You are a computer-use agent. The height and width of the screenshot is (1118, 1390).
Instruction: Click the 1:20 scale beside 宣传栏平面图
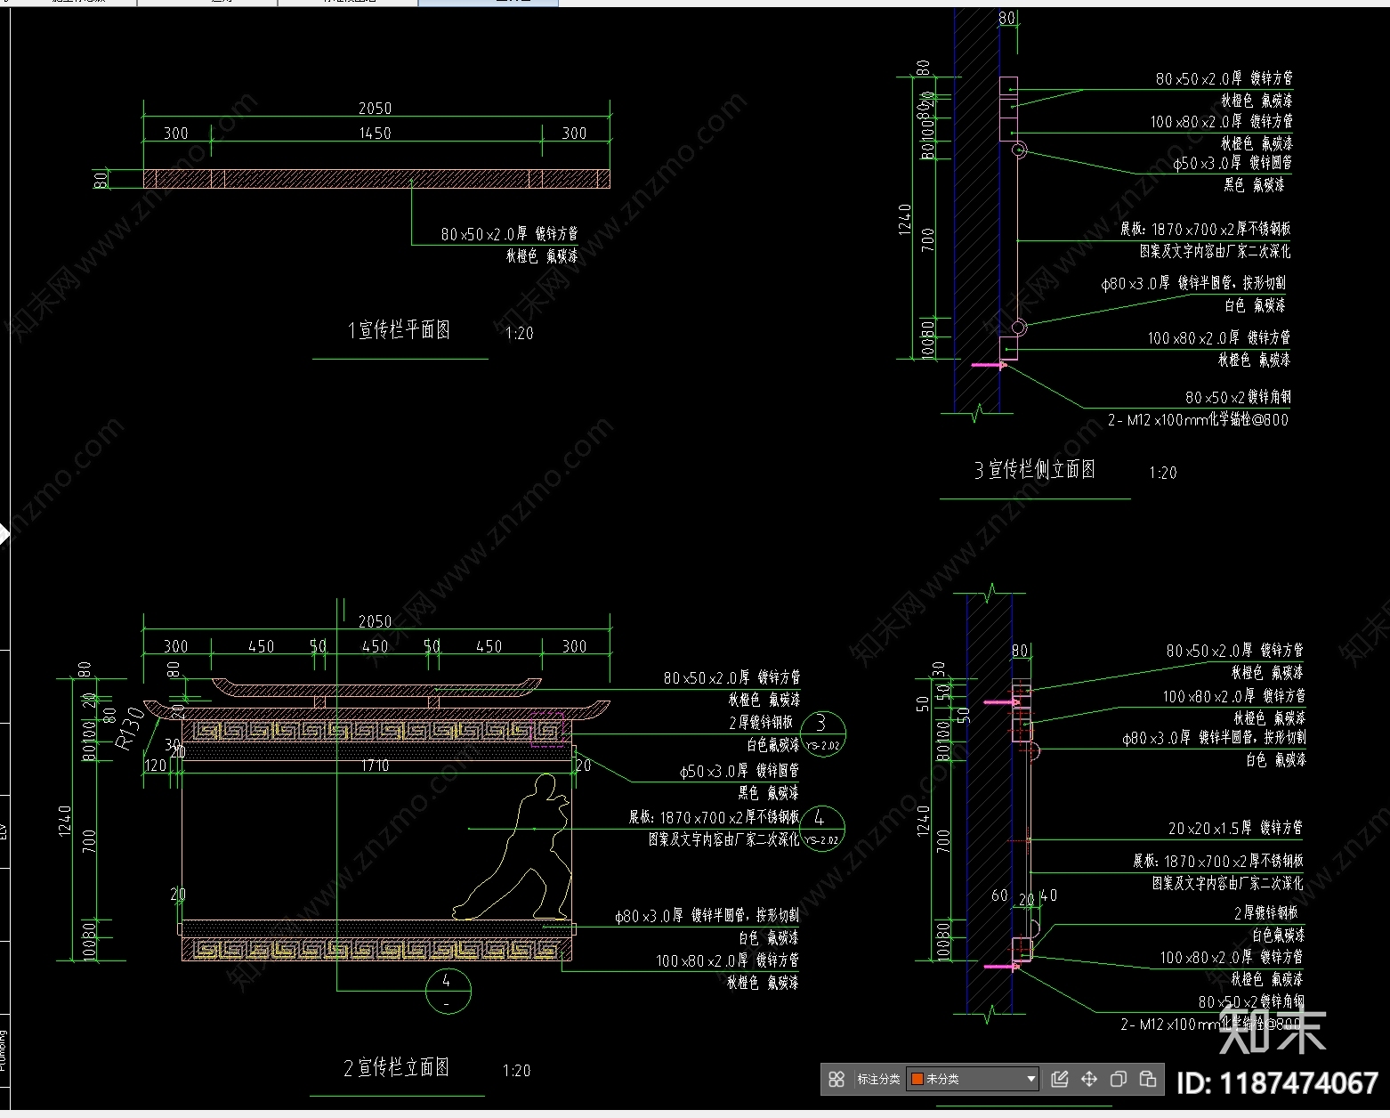pyautogui.click(x=519, y=333)
